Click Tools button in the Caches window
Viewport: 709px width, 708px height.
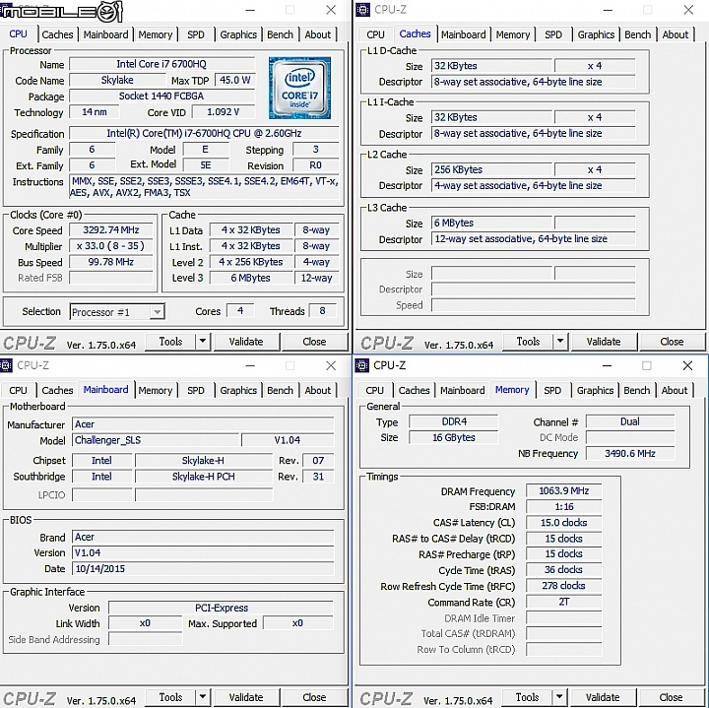click(528, 342)
